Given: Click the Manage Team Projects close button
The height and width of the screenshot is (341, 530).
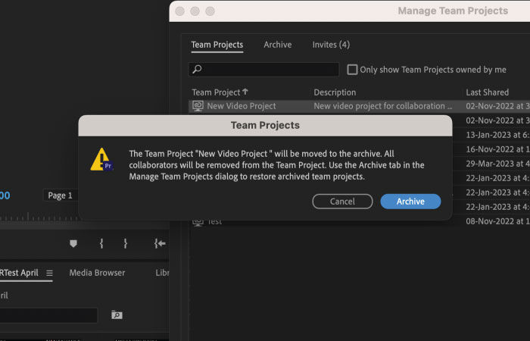Looking at the screenshot, I should point(180,11).
